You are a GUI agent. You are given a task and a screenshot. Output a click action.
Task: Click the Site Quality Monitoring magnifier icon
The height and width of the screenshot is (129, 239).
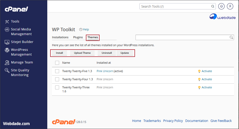pos(7,71)
